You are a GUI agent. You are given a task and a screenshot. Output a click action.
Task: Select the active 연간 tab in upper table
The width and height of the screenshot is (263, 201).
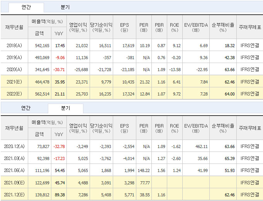tap(26, 7)
